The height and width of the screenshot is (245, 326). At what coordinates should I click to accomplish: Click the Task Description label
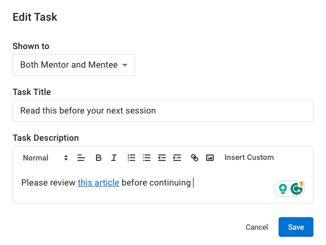coord(46,138)
